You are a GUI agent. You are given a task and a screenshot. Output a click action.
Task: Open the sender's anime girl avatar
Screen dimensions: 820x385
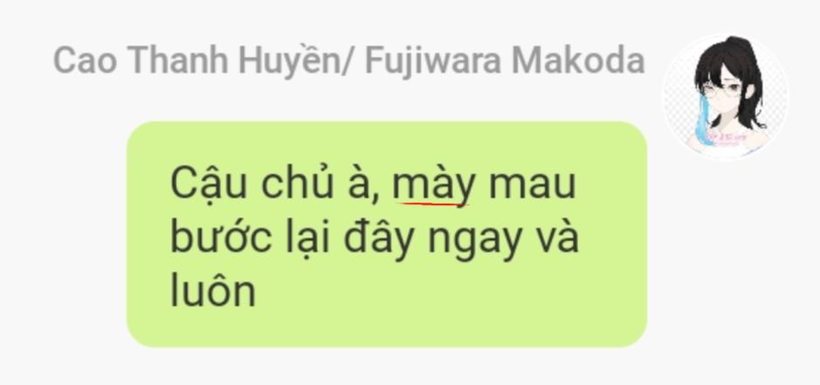click(x=726, y=97)
